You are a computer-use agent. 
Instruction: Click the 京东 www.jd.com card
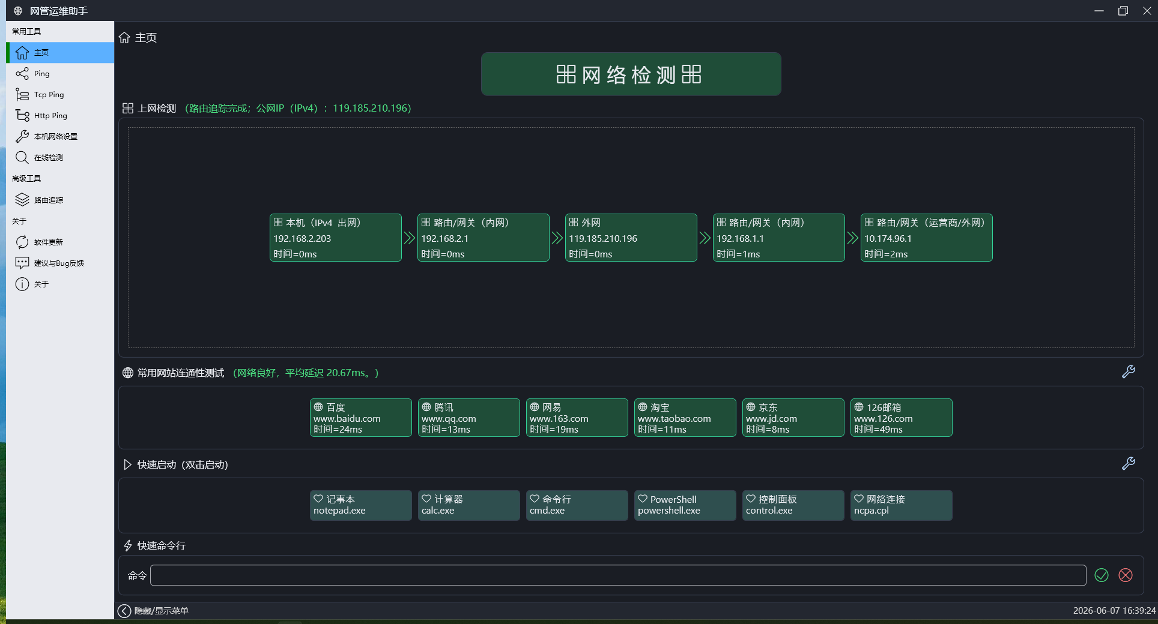click(793, 418)
